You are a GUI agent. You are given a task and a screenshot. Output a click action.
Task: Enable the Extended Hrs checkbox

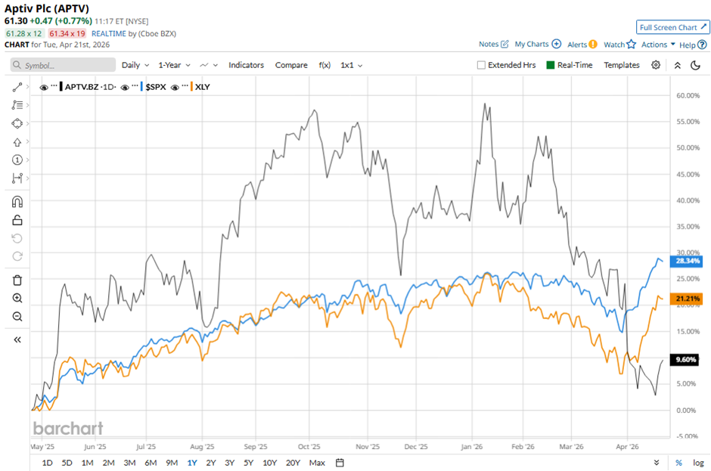click(x=481, y=65)
